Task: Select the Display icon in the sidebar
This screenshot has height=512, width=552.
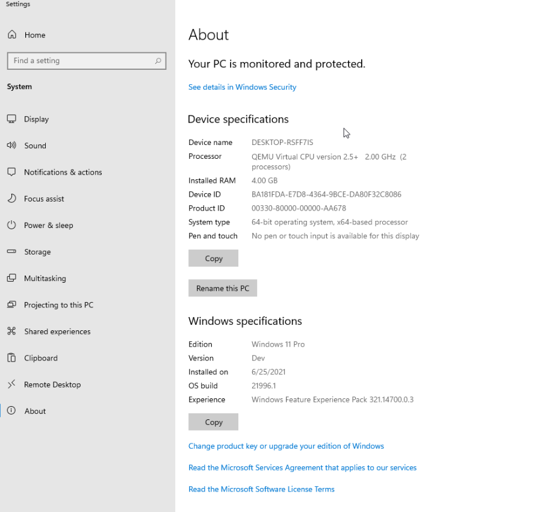Action: click(11, 119)
